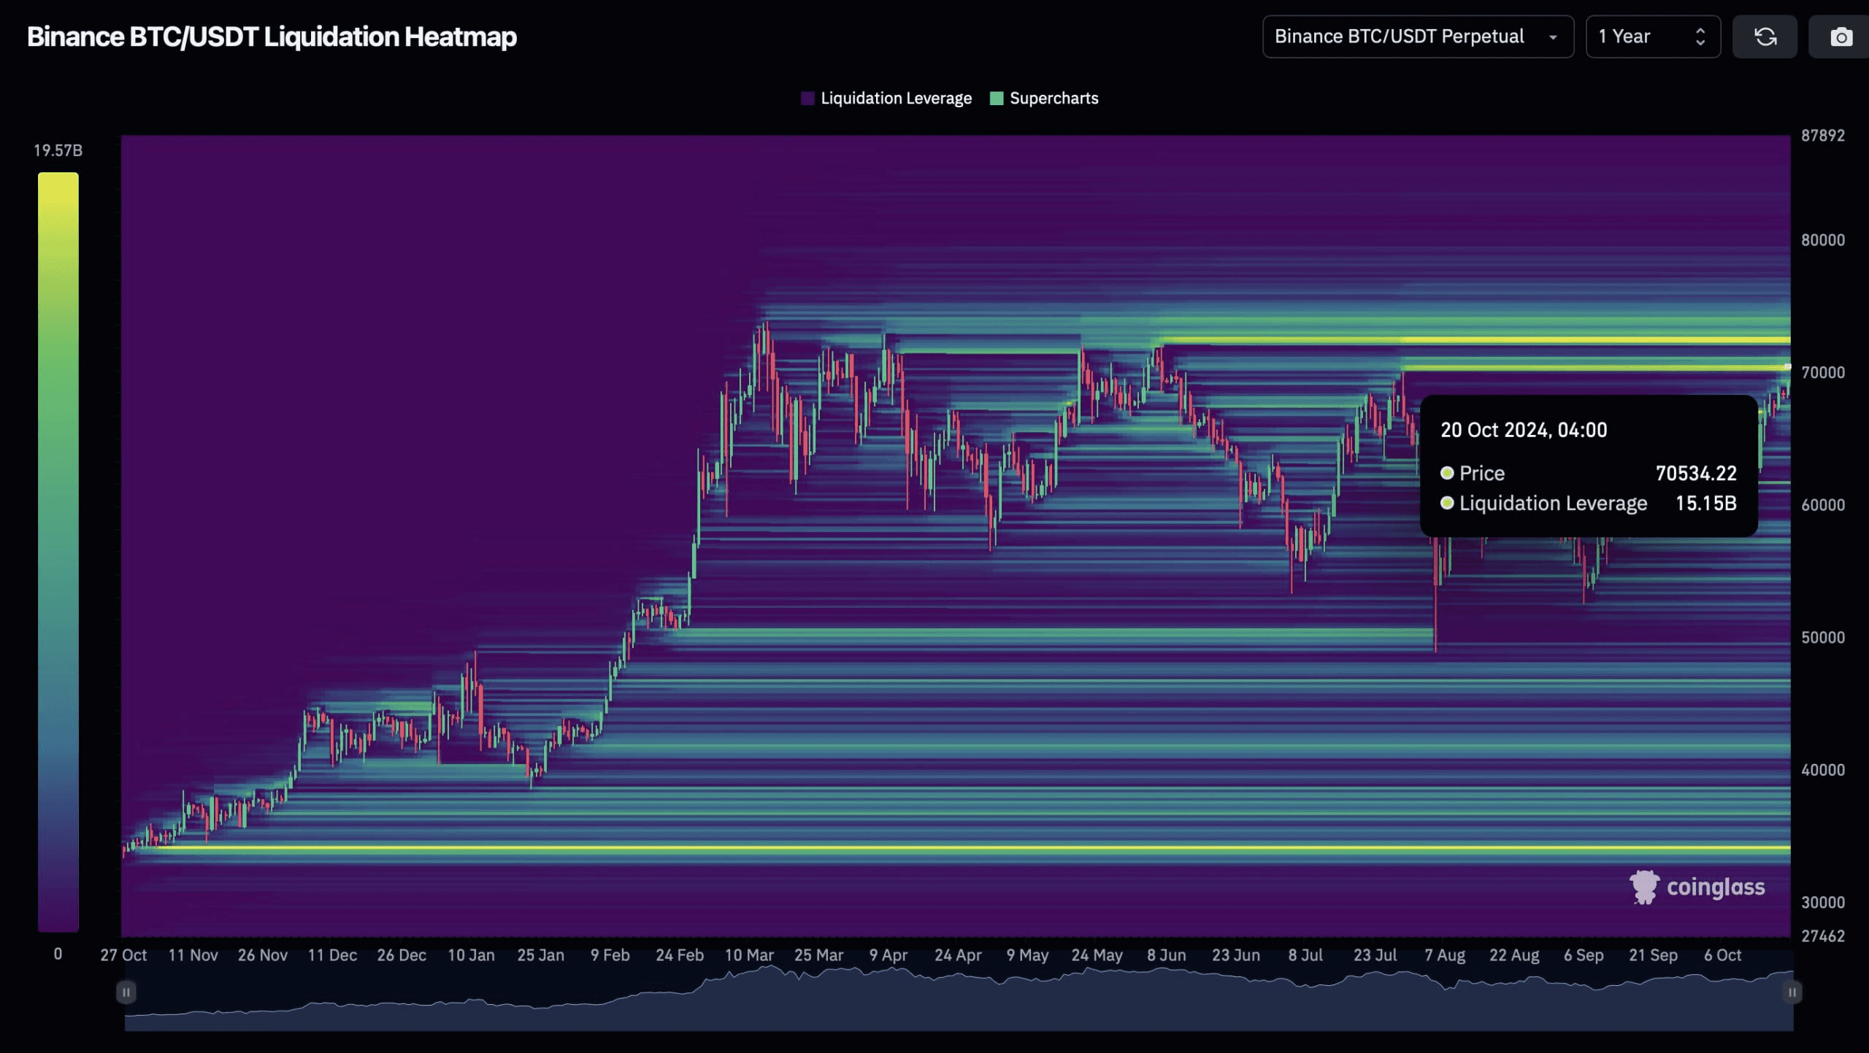Viewport: 1869px width, 1053px height.
Task: Click the 0 color scale minimum label
Action: tap(58, 954)
